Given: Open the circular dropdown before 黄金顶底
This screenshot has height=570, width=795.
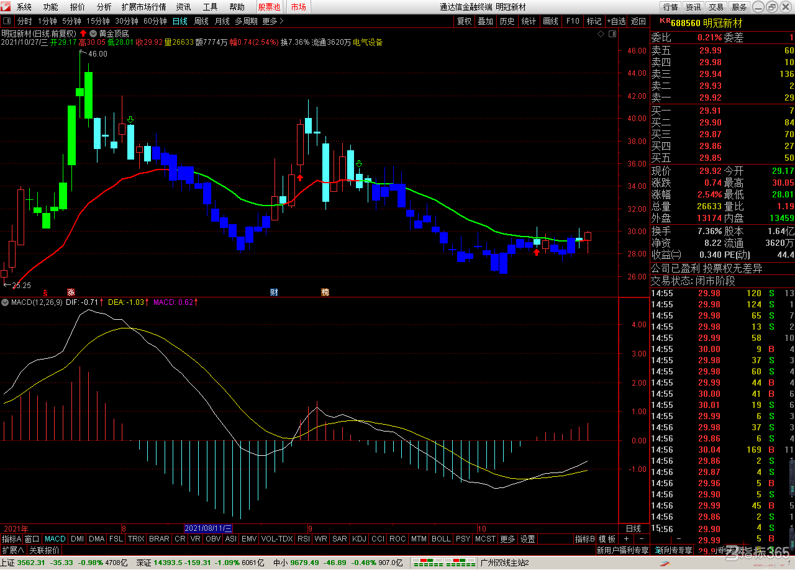Looking at the screenshot, I should tap(93, 33).
